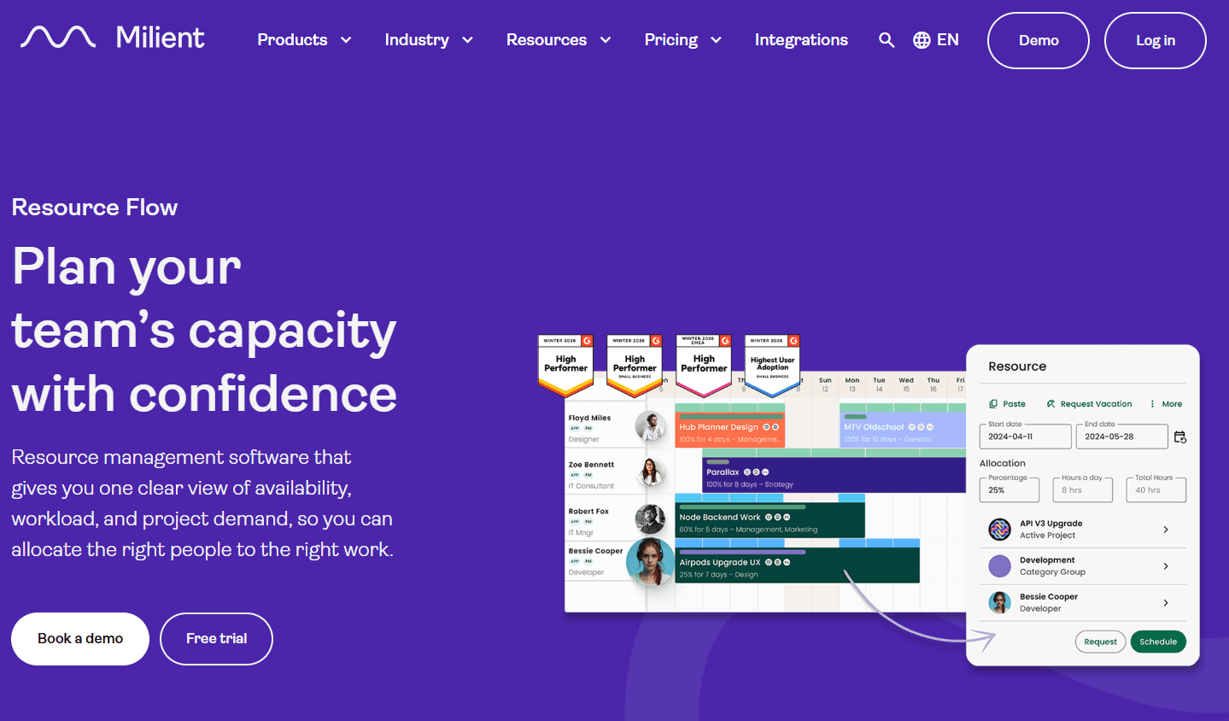Screen dimensions: 1229x721
Task: Click the Log in button
Action: point(1156,40)
